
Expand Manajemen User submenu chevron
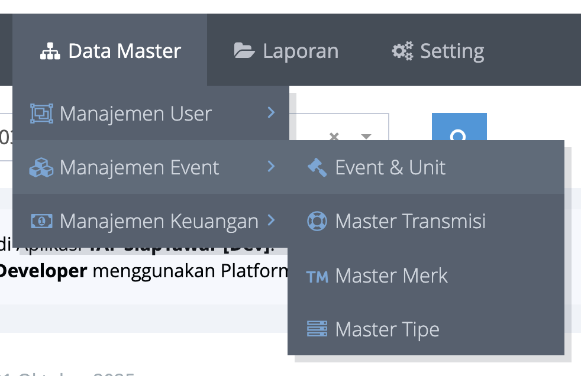(271, 112)
